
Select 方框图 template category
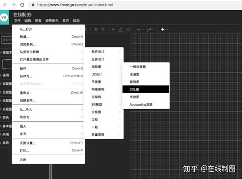[x=104, y=112]
